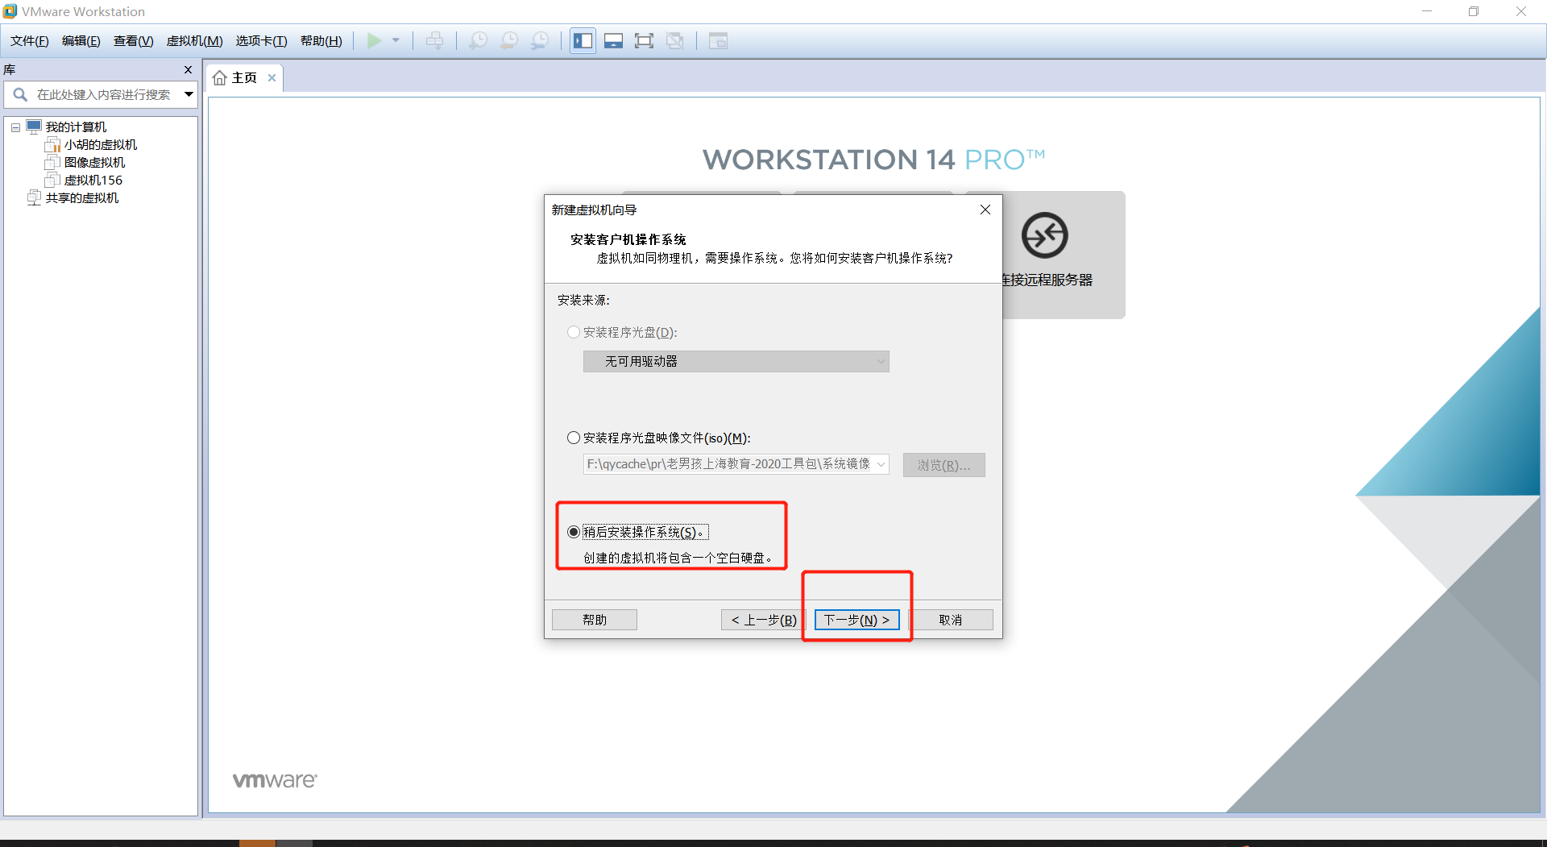Click the 图像虚拟机 VM icon

[x=52, y=163]
